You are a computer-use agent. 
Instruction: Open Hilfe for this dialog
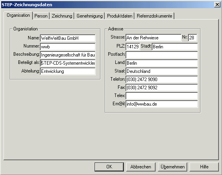point(204,167)
